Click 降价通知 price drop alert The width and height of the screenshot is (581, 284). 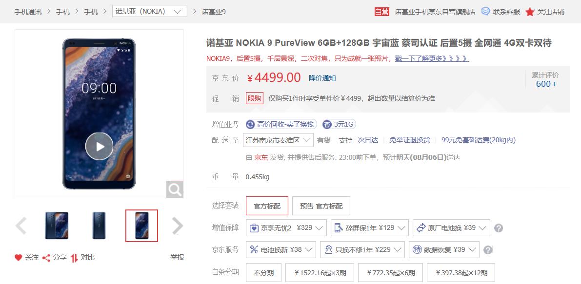coord(322,78)
